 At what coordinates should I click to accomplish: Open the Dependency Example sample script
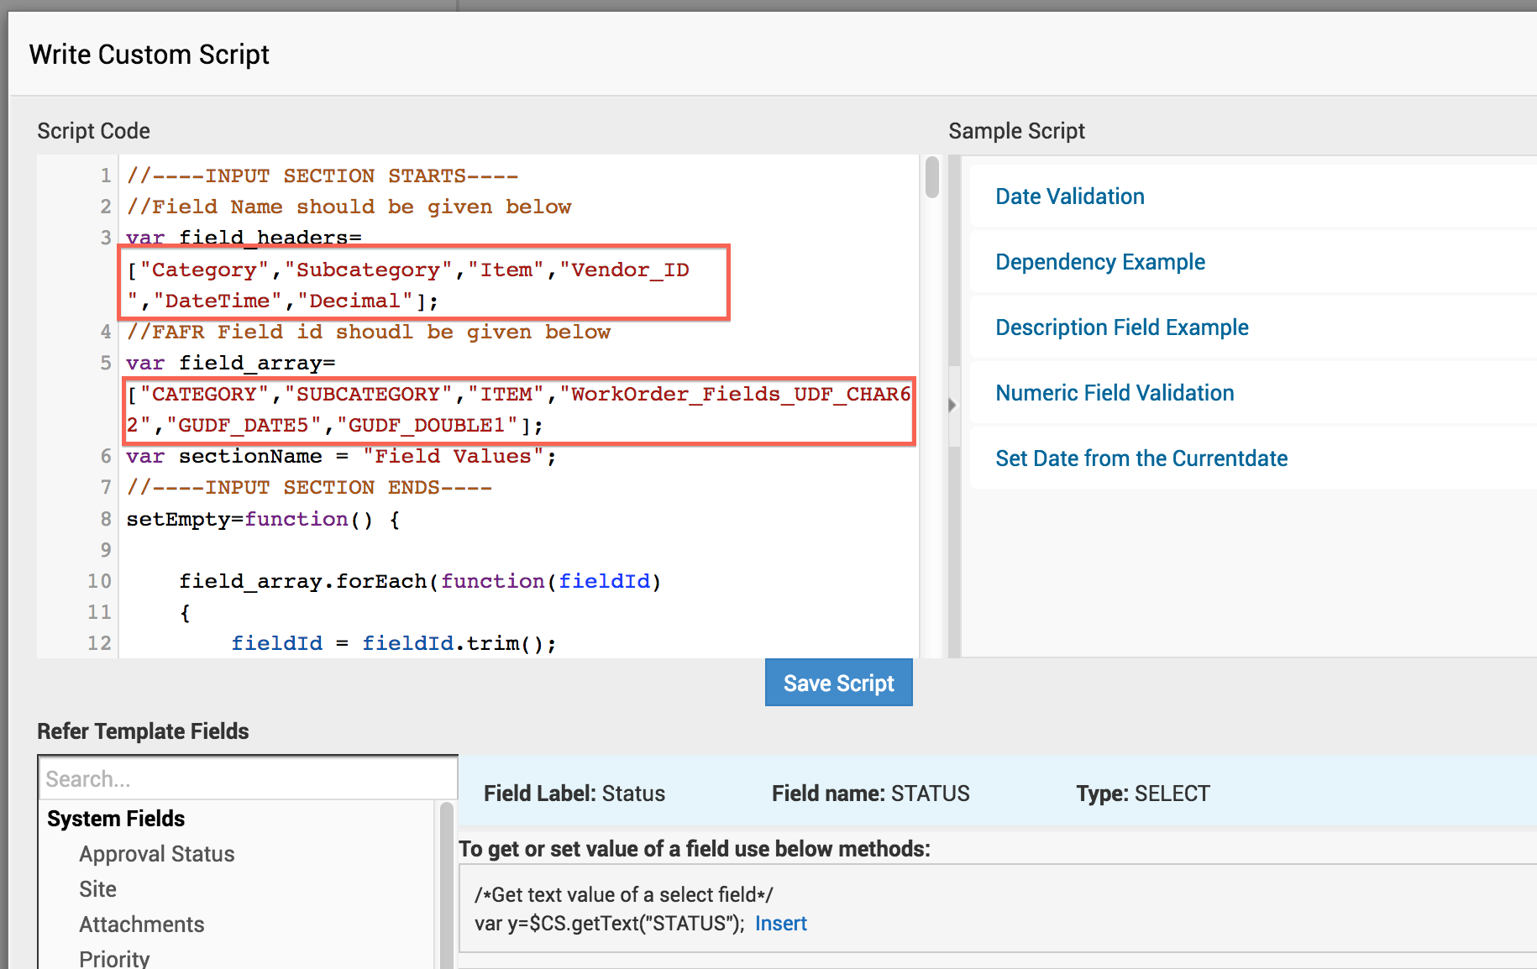coord(1099,262)
